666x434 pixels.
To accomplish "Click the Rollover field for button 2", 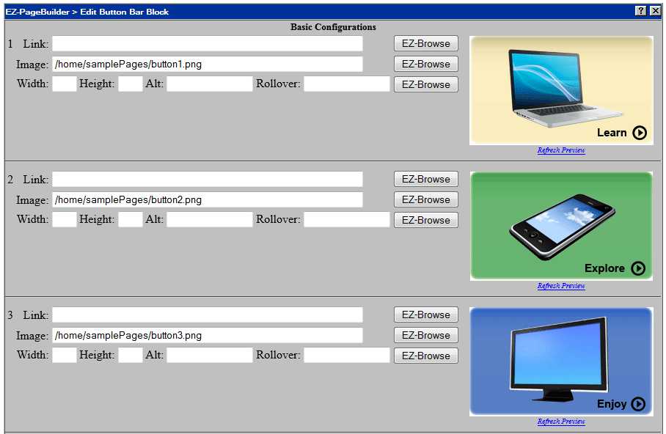I will pyautogui.click(x=347, y=219).
